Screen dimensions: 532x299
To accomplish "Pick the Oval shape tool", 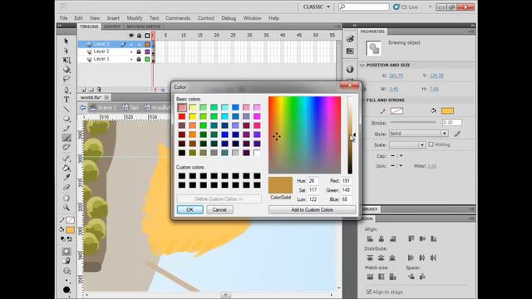I will click(66, 119).
